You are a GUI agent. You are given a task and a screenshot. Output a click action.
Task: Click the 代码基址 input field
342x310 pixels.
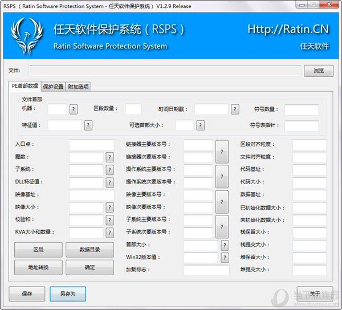[x=310, y=170]
